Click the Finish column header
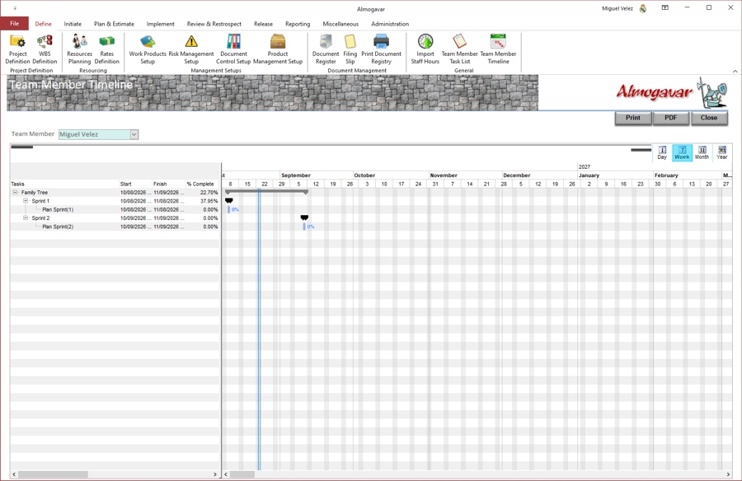The image size is (742, 481). 169,184
